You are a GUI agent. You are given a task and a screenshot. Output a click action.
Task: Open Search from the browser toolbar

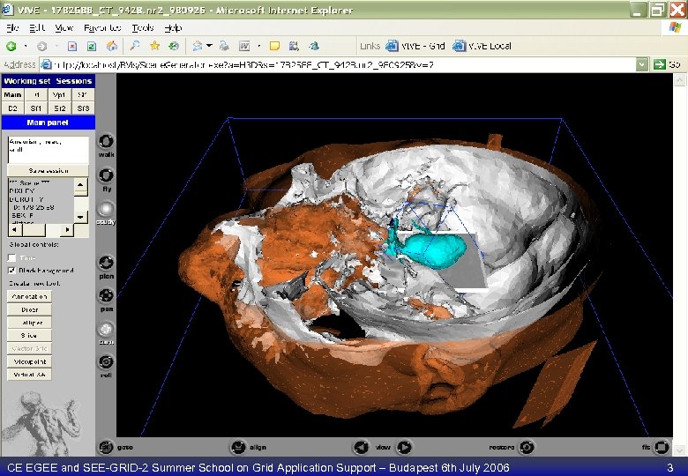click(135, 46)
